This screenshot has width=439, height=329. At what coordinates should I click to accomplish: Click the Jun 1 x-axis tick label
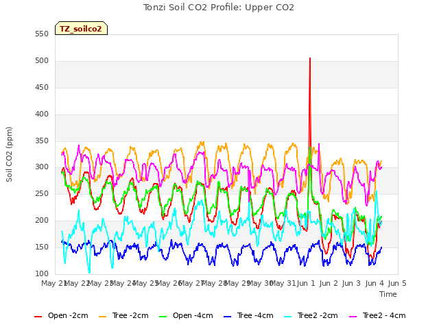pos(306,283)
